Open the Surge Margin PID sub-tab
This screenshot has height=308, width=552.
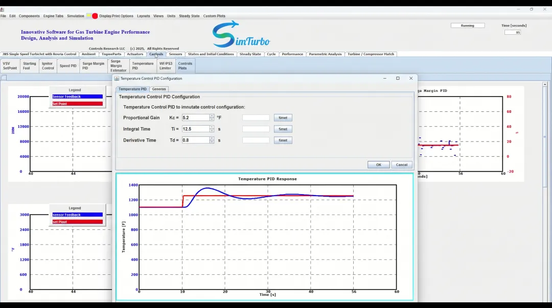point(94,66)
